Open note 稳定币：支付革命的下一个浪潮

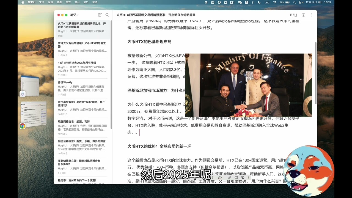click(x=82, y=181)
